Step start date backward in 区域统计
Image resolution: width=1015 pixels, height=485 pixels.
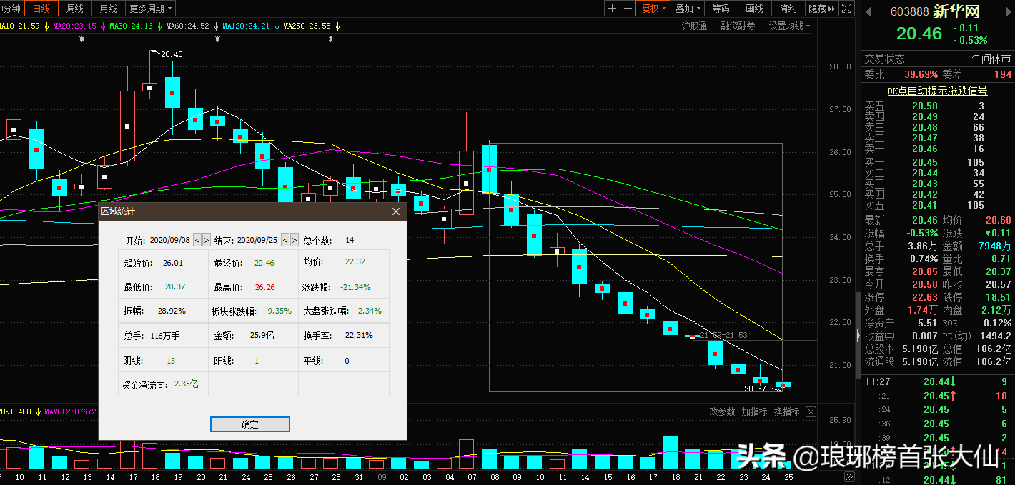pyautogui.click(x=198, y=240)
